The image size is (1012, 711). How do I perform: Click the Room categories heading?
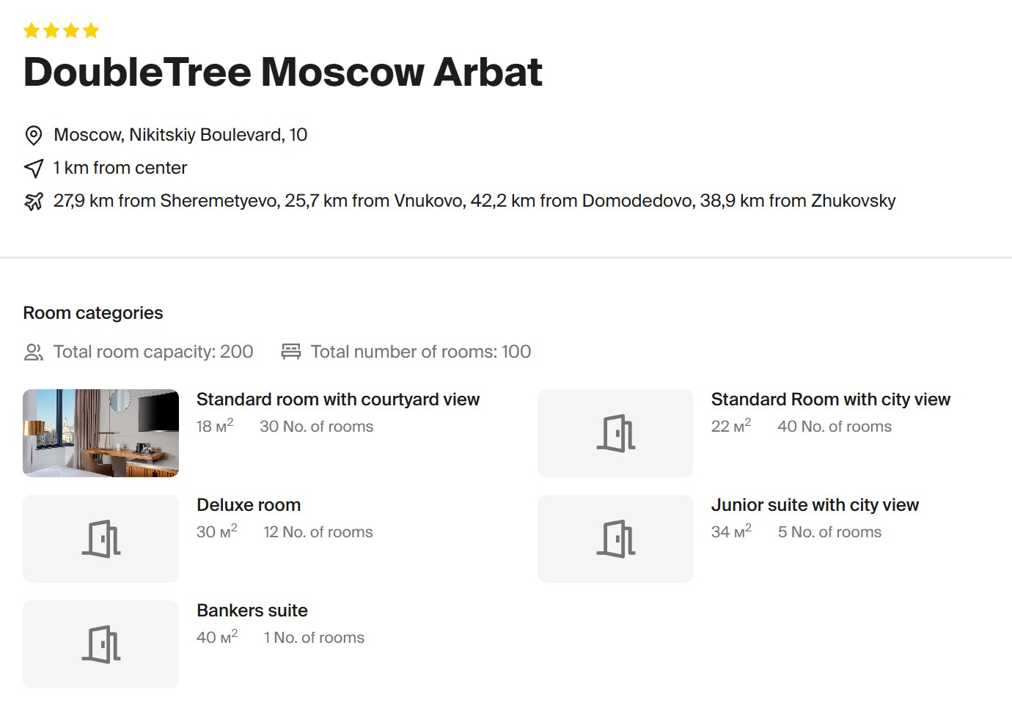tap(93, 313)
